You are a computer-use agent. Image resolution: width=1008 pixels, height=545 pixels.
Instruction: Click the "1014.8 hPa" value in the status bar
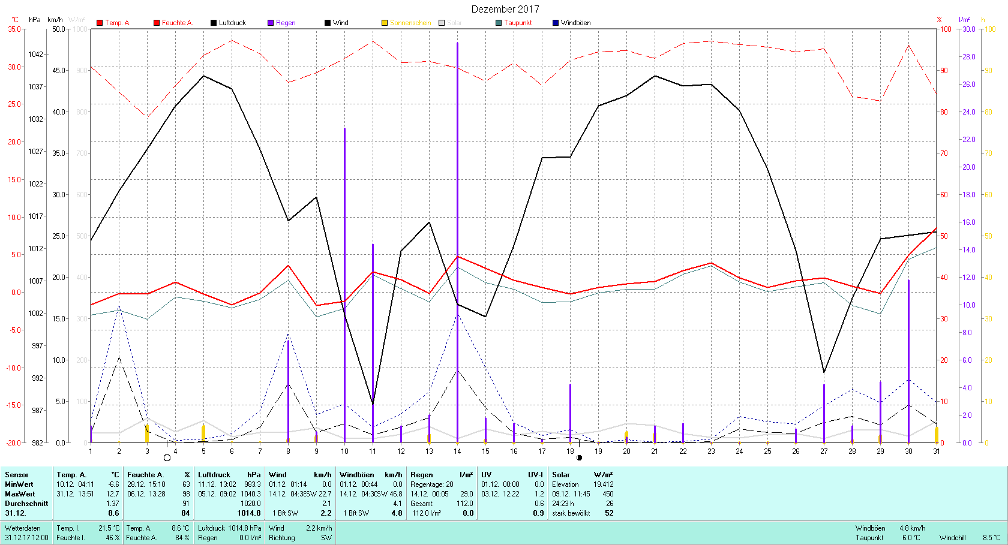pyautogui.click(x=245, y=528)
